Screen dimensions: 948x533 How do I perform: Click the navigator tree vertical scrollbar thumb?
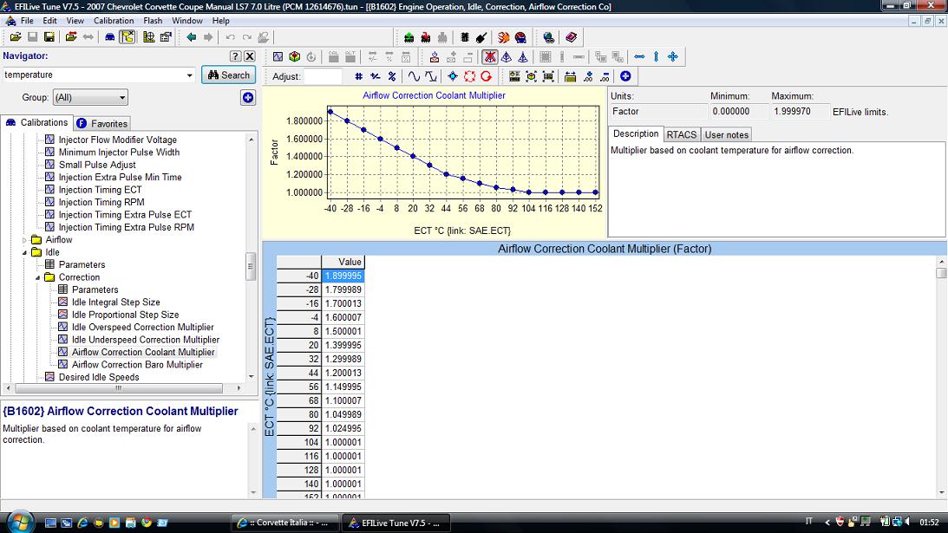click(x=251, y=267)
